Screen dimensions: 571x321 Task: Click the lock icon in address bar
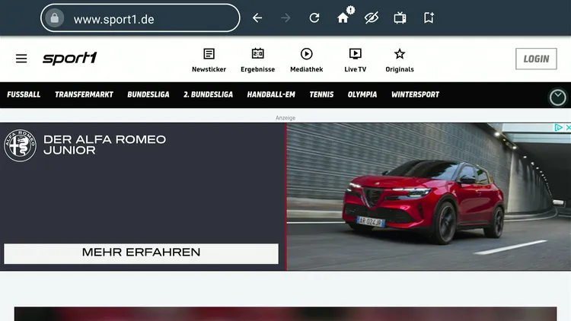tap(55, 17)
